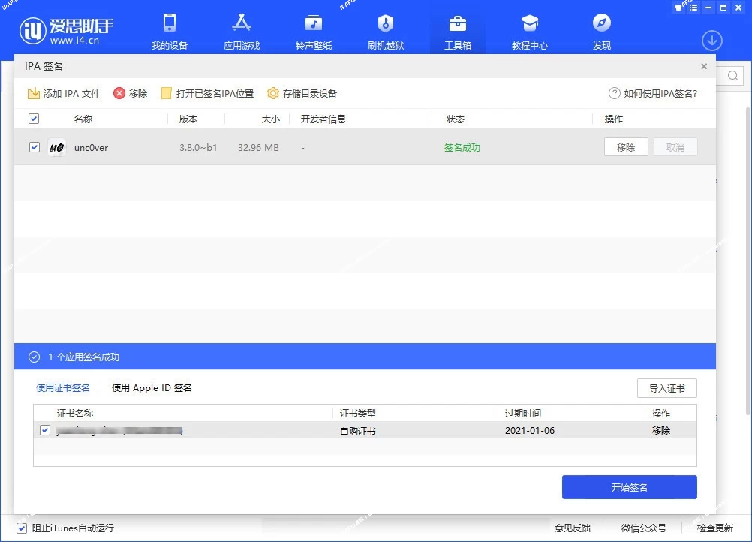Open the 刷机越狱 (Flash & Jailbreak) section
The width and height of the screenshot is (752, 542).
point(385,30)
